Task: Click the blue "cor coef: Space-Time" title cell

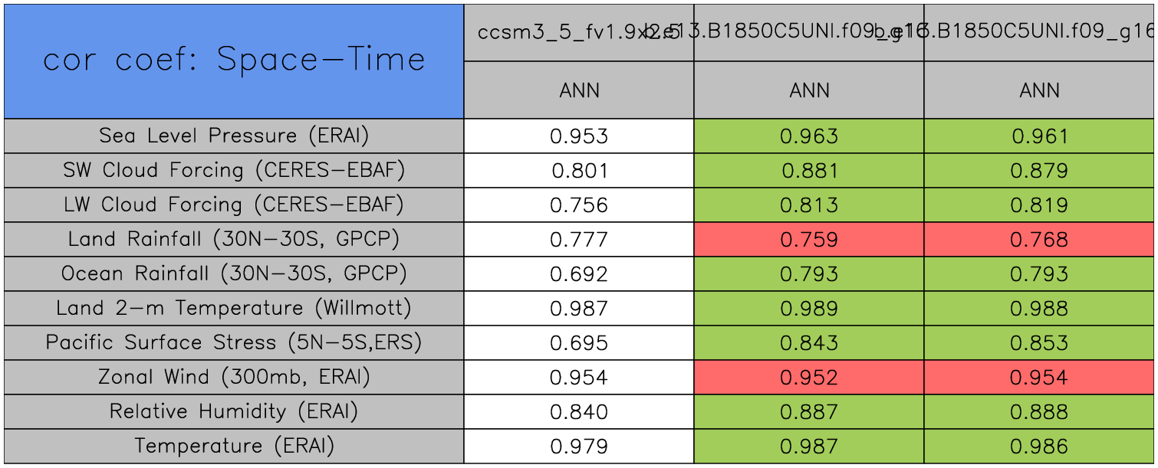Action: 233,61
